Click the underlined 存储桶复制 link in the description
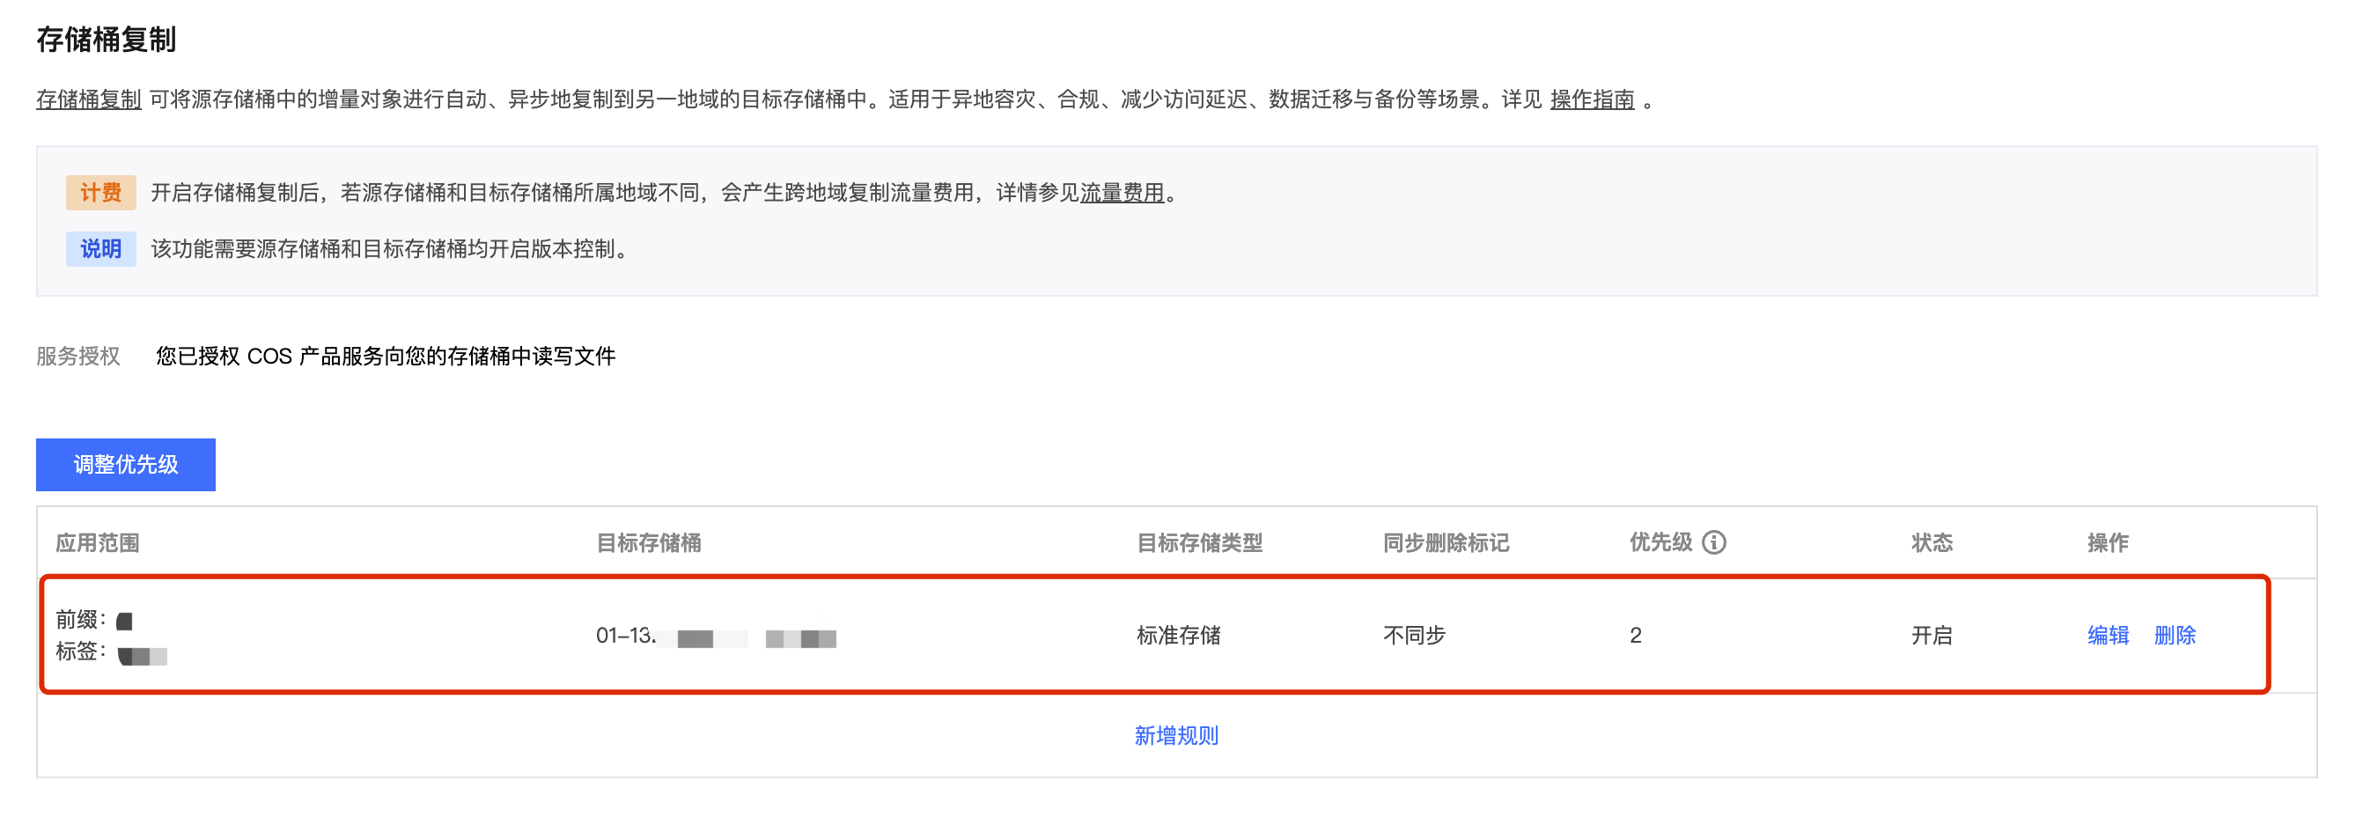This screenshot has height=817, width=2363. coord(88,99)
